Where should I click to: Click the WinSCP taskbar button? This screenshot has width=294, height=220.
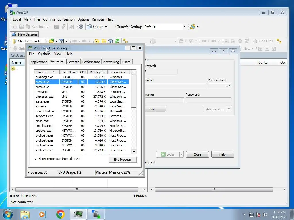pos(96,214)
